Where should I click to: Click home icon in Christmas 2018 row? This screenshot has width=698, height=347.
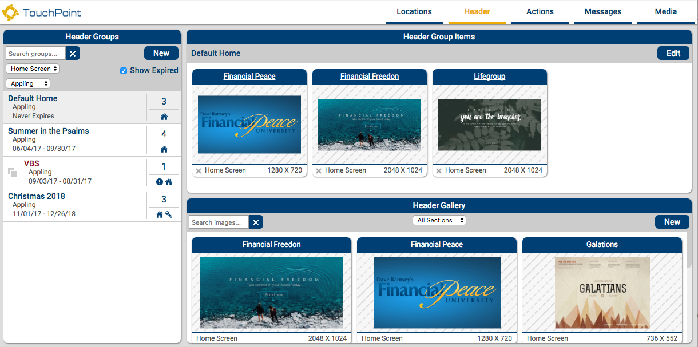click(160, 214)
